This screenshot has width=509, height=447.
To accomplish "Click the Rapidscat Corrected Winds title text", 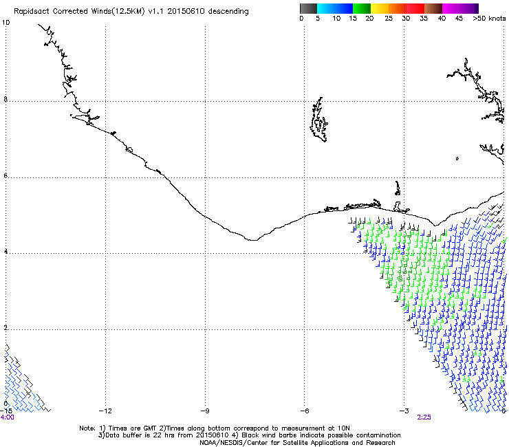I will 131,12.
